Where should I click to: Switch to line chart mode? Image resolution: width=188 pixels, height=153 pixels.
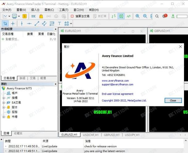[129, 16]
